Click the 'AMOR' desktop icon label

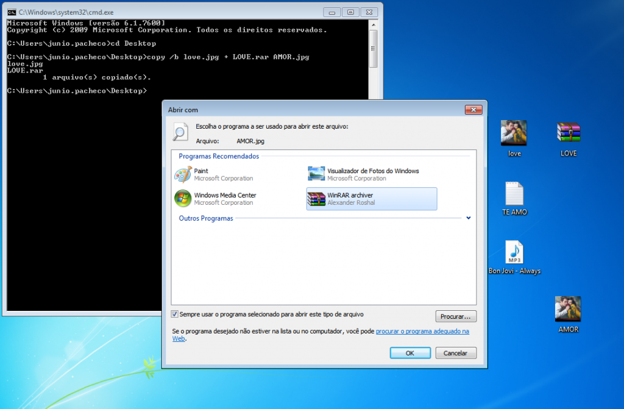click(569, 329)
